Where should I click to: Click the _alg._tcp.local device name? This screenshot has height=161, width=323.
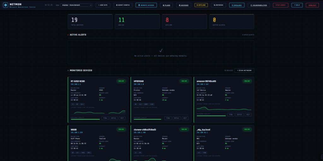tap(203, 130)
